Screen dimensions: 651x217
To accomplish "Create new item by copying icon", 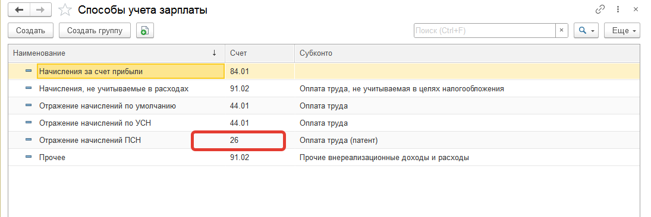I will tap(144, 31).
